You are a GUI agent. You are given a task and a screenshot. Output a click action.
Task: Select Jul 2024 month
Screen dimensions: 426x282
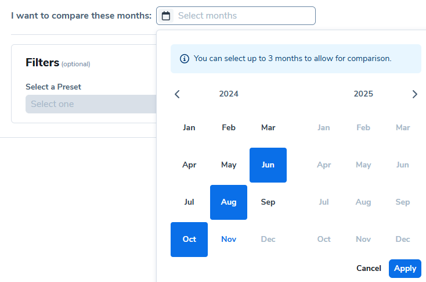click(189, 202)
